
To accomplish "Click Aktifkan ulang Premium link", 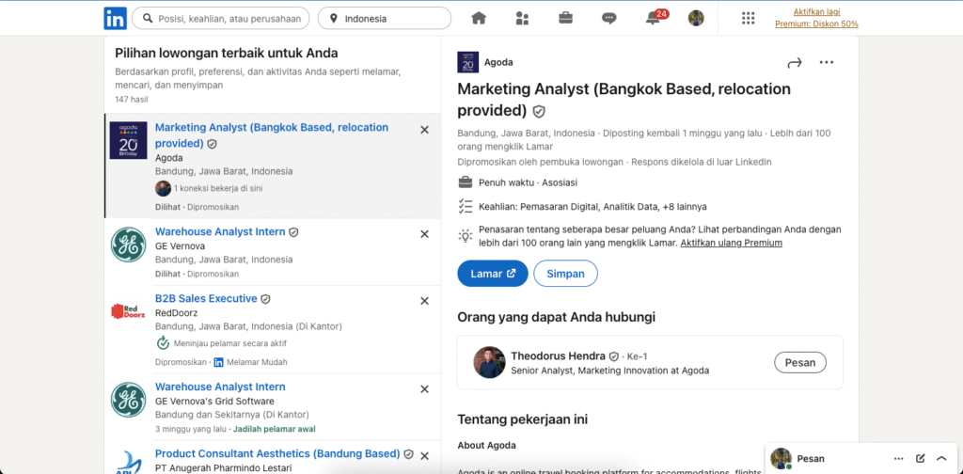I will tap(732, 243).
